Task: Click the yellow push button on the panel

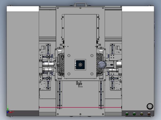Action: (141, 114)
